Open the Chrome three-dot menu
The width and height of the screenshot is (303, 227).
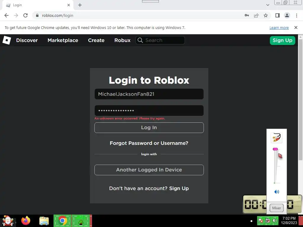[x=296, y=15]
